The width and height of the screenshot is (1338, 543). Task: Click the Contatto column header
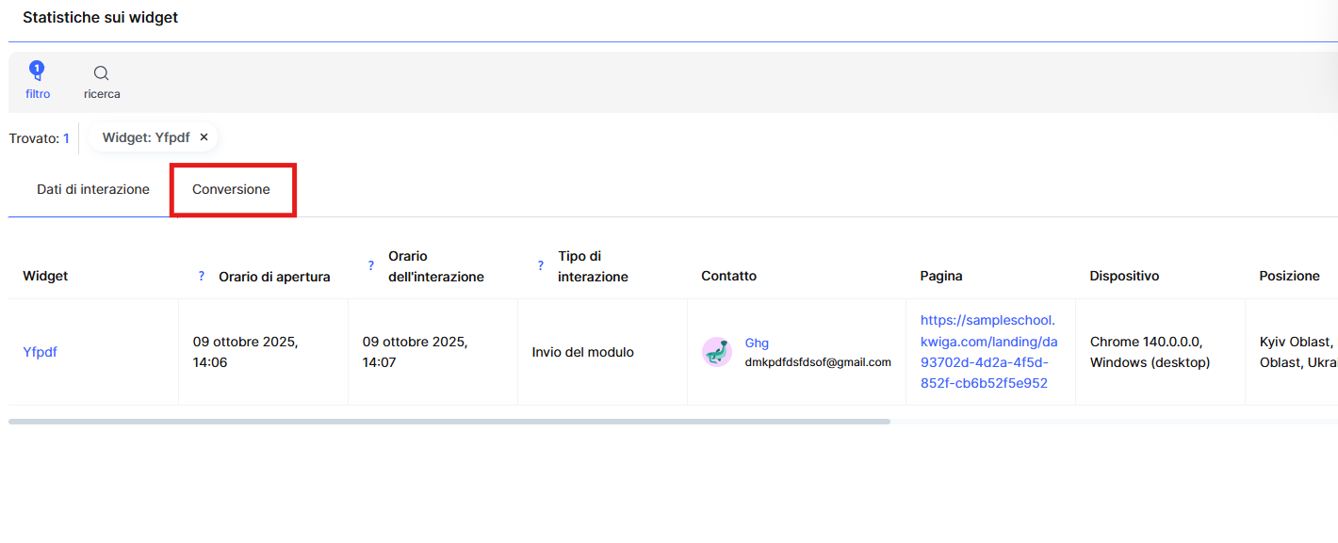pos(728,276)
